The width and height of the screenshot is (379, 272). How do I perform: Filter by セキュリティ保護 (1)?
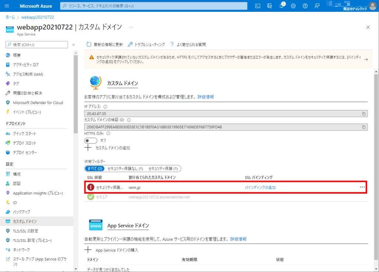[163, 169]
